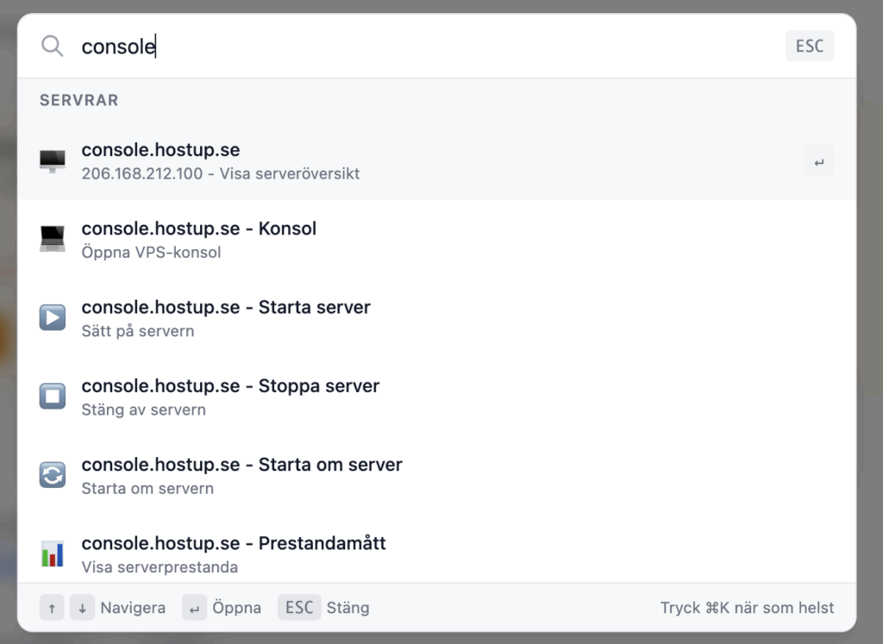Select "Stäng av servern" command
This screenshot has width=883, height=644.
[x=143, y=410]
